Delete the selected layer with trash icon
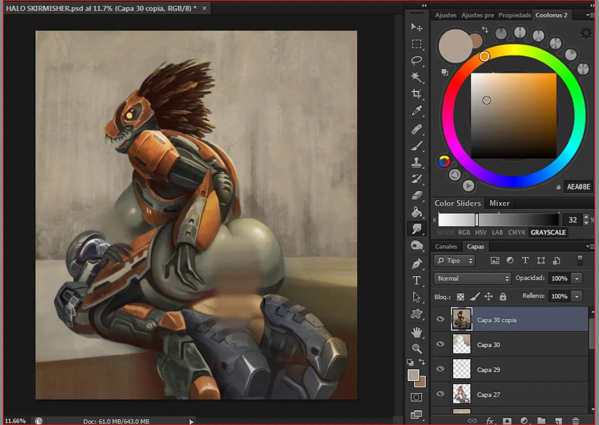 click(x=576, y=421)
